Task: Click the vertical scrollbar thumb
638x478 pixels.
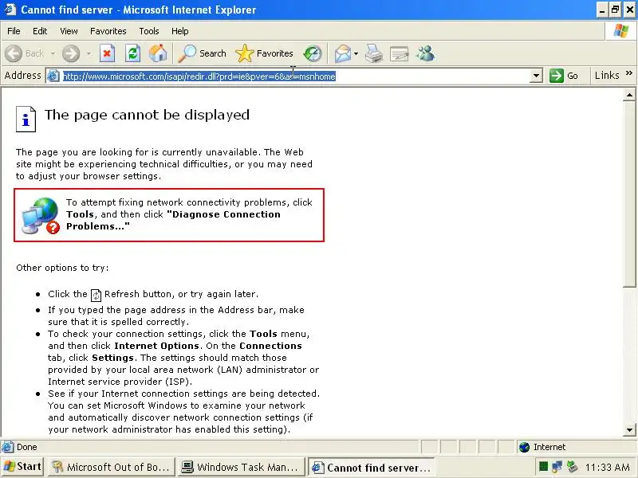Action: [x=629, y=194]
